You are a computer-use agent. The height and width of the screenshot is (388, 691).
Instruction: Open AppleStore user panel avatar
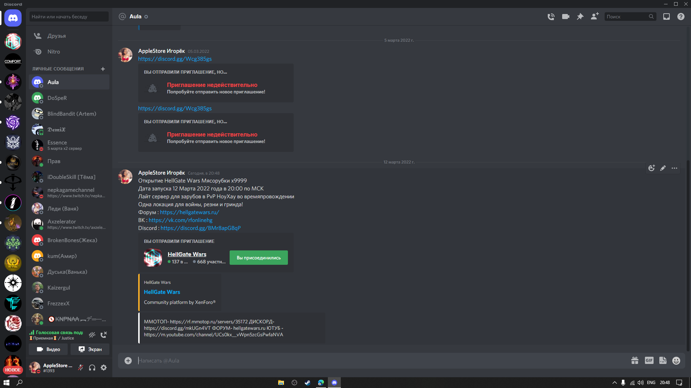coord(35,368)
